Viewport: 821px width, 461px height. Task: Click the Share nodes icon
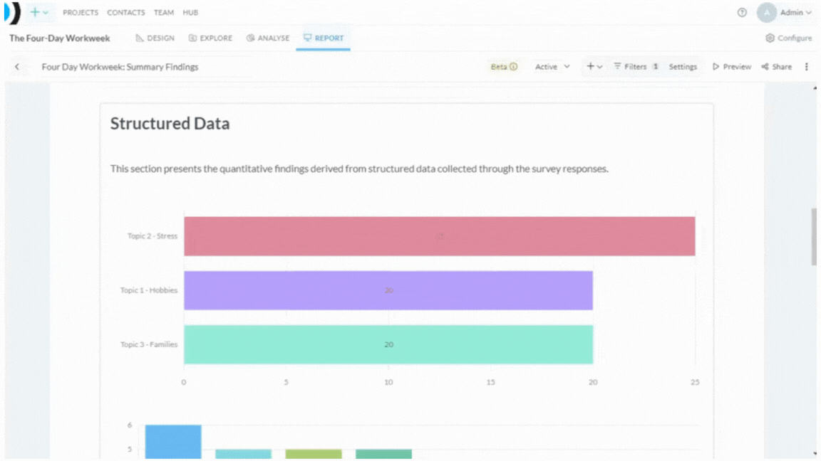click(x=765, y=67)
